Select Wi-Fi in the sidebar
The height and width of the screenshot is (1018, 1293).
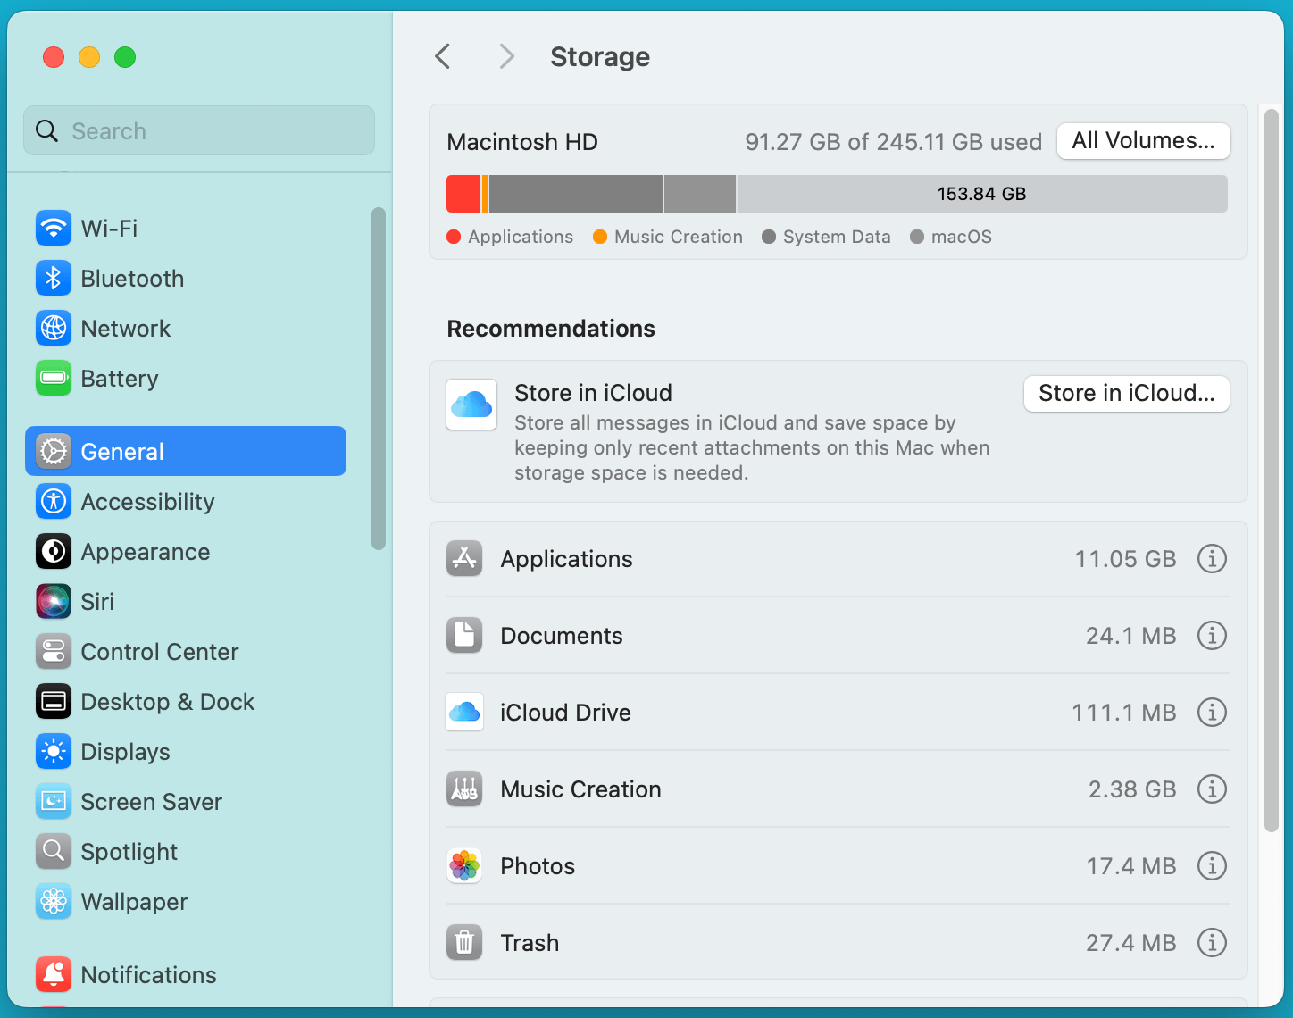click(107, 228)
